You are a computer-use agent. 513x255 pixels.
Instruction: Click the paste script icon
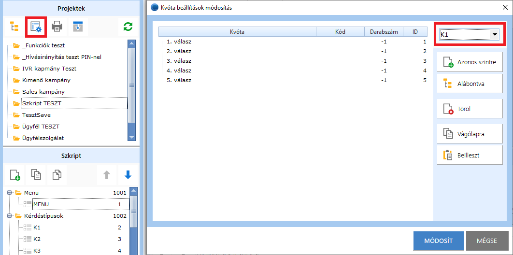(x=57, y=175)
